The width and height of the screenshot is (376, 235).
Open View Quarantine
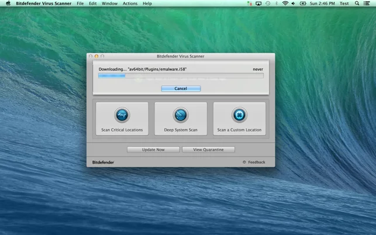point(208,150)
